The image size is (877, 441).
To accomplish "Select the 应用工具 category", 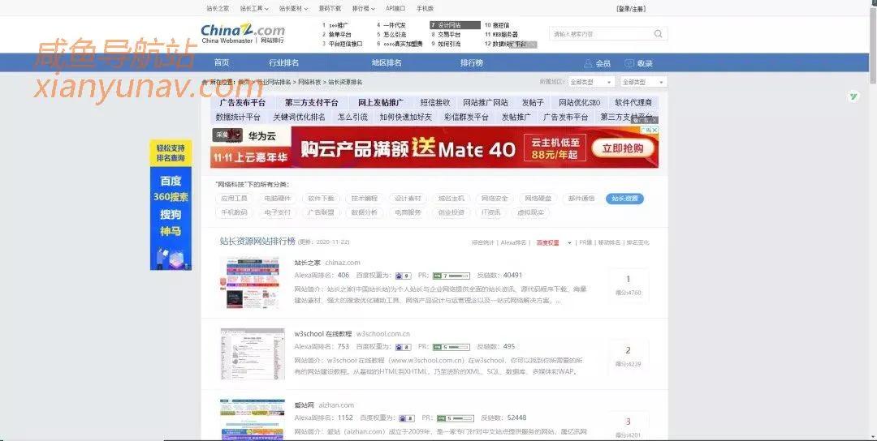I will pyautogui.click(x=234, y=199).
